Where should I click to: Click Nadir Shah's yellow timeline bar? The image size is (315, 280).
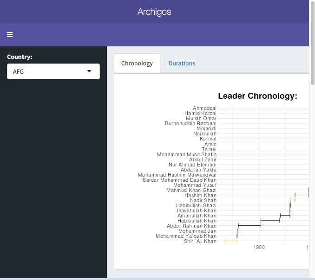293,200
